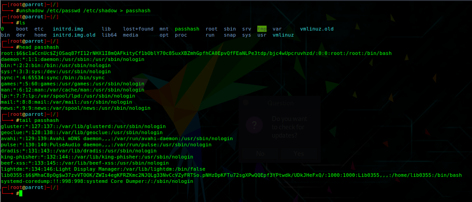Click the pulse PulseAudio daemon line
This screenshot has height=202, width=472.
[106, 145]
